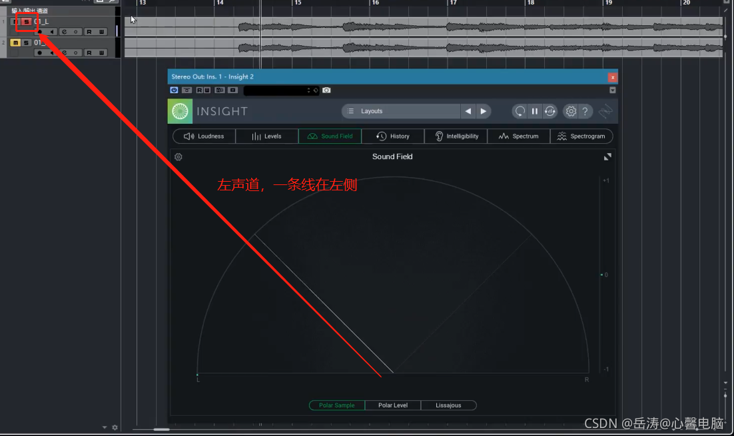Toggle the blue plugin power button
Image resolution: width=734 pixels, height=436 pixels.
pyautogui.click(x=174, y=91)
